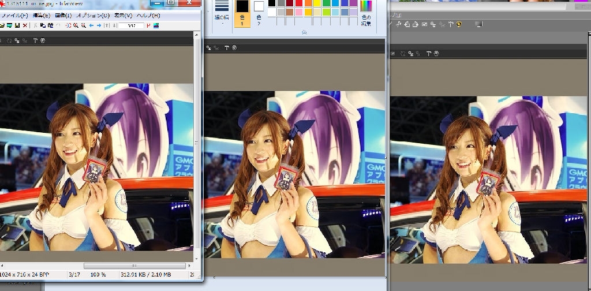Click the save floppy icon in IrfanView
This screenshot has width=591, height=291.
pos(17,25)
